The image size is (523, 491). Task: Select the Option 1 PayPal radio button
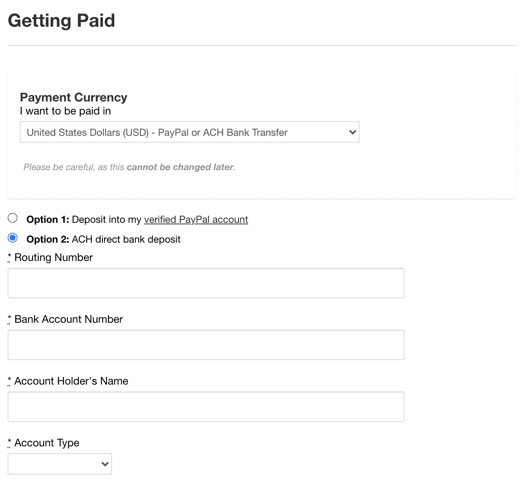click(x=13, y=218)
